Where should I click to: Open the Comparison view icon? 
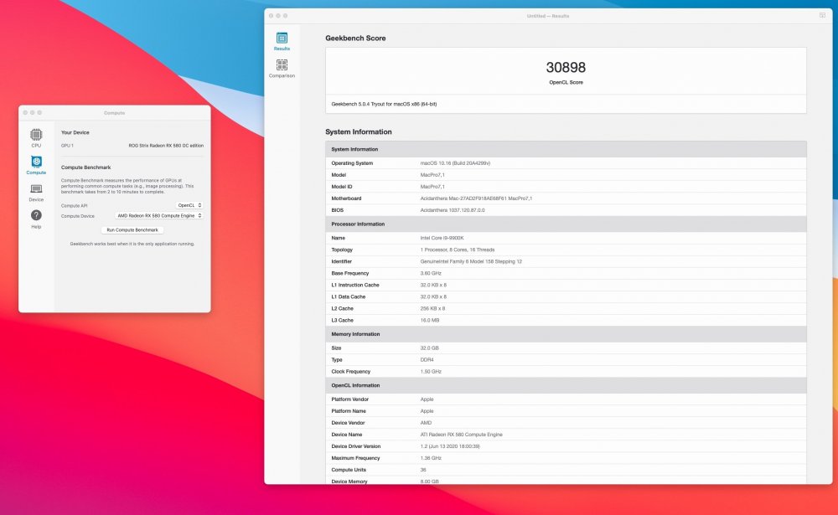pos(282,69)
